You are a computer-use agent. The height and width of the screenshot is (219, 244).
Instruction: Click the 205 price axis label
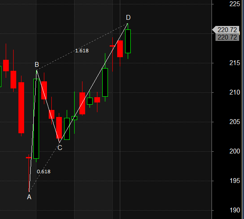coord(234,122)
